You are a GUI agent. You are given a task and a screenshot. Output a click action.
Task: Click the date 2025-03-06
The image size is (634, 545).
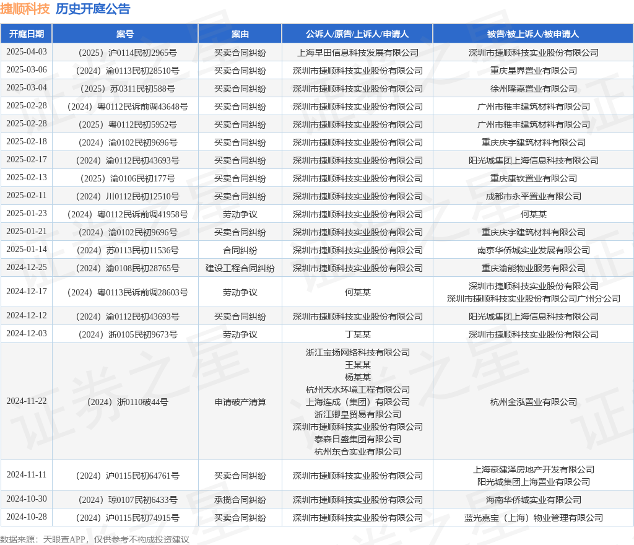[27, 69]
